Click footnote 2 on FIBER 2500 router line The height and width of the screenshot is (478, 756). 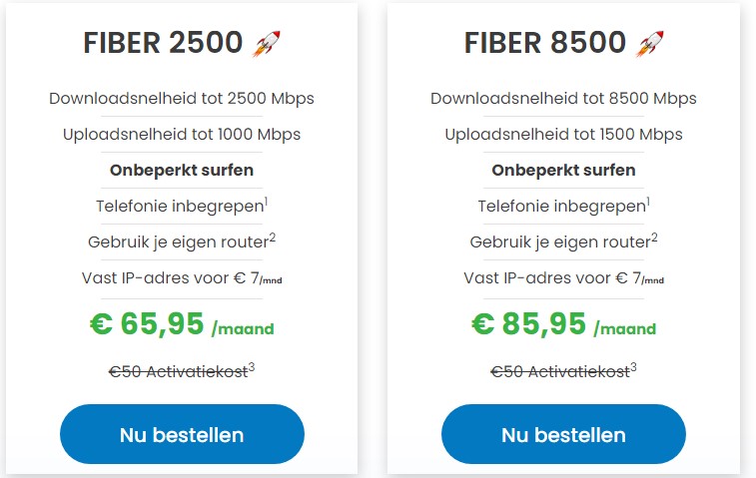click(x=272, y=237)
